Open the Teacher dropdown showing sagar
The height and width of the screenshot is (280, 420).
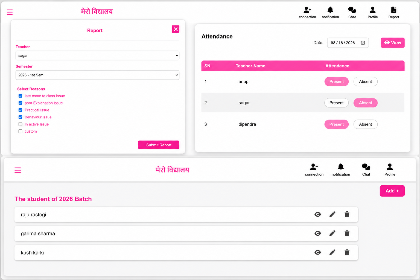coord(97,56)
